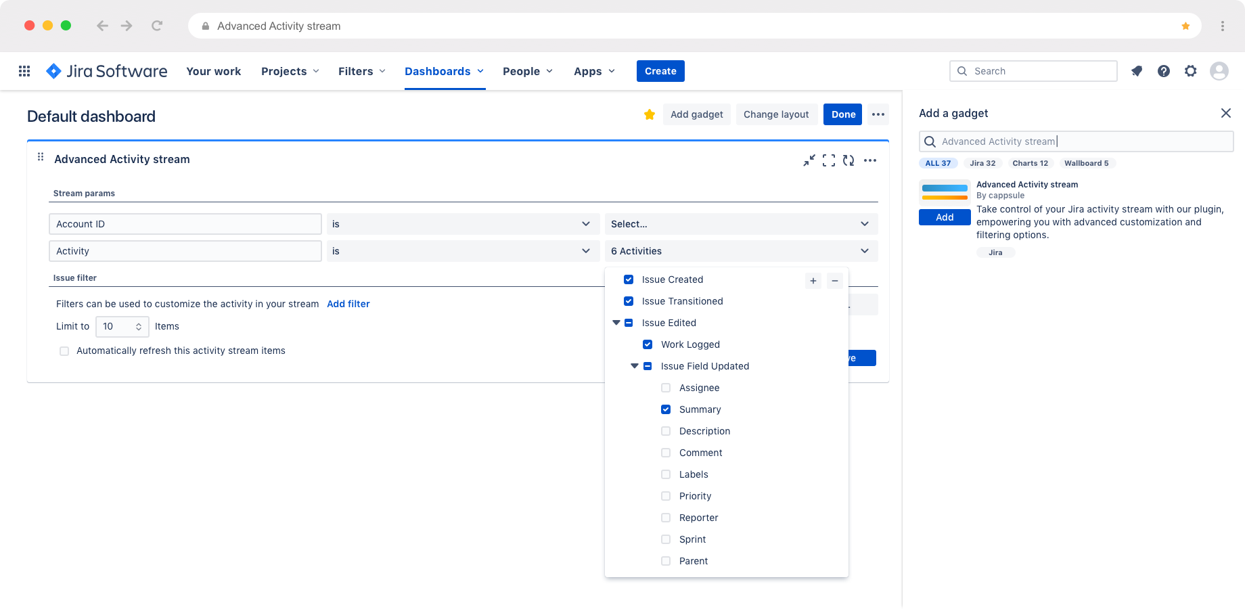Image resolution: width=1245 pixels, height=609 pixels.
Task: Collapse all activities with minus icon
Action: 835,281
